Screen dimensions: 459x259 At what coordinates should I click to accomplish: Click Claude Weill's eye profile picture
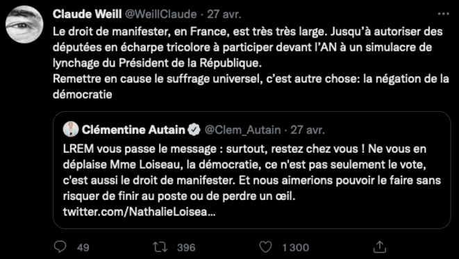[x=24, y=24]
